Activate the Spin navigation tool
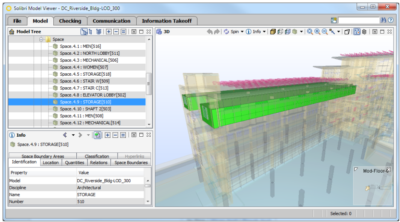 (231, 31)
